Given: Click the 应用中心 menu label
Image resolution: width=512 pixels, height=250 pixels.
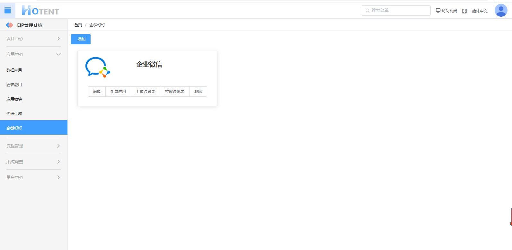Looking at the screenshot, I should pos(15,54).
